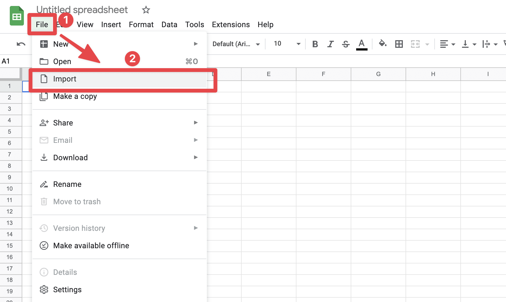Toggle bold formatting
The height and width of the screenshot is (302, 506).
(315, 44)
